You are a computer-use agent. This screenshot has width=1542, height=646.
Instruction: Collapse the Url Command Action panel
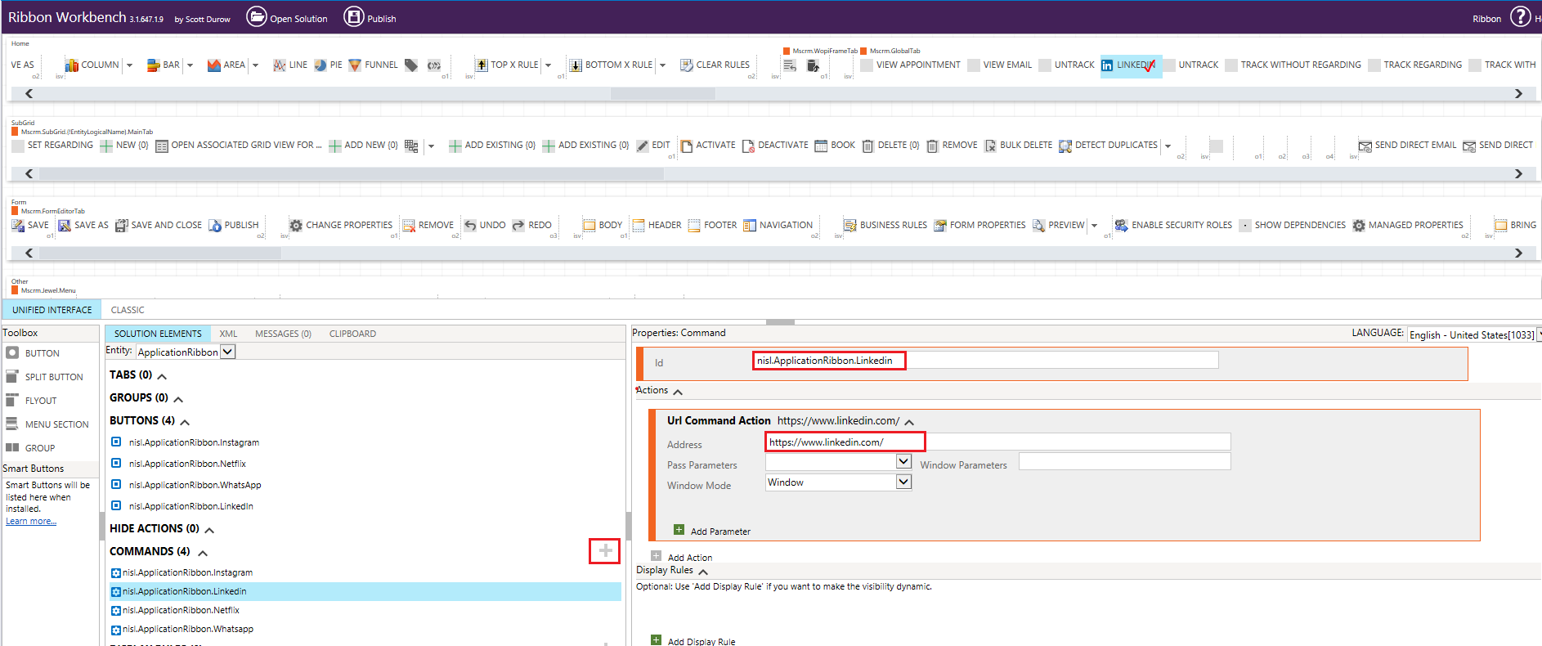point(909,422)
